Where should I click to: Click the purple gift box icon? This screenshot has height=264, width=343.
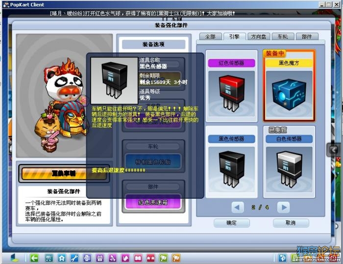coord(100,258)
